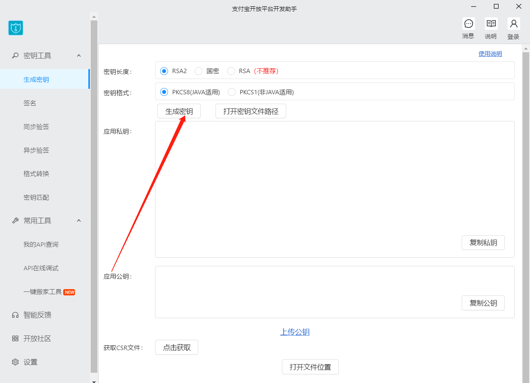Minimize the 支付宝开放平台开发助手 window
Viewport: 530px width, 383px height.
474,6
